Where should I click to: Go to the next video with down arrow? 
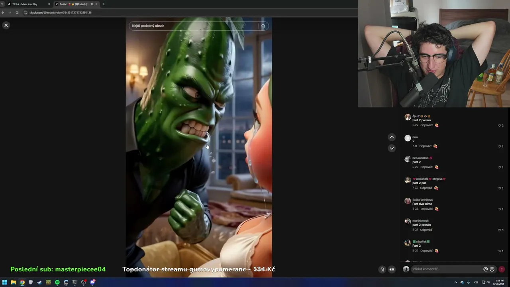pos(392,148)
